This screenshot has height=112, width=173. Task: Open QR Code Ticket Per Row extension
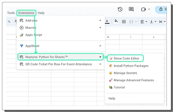[61, 64]
